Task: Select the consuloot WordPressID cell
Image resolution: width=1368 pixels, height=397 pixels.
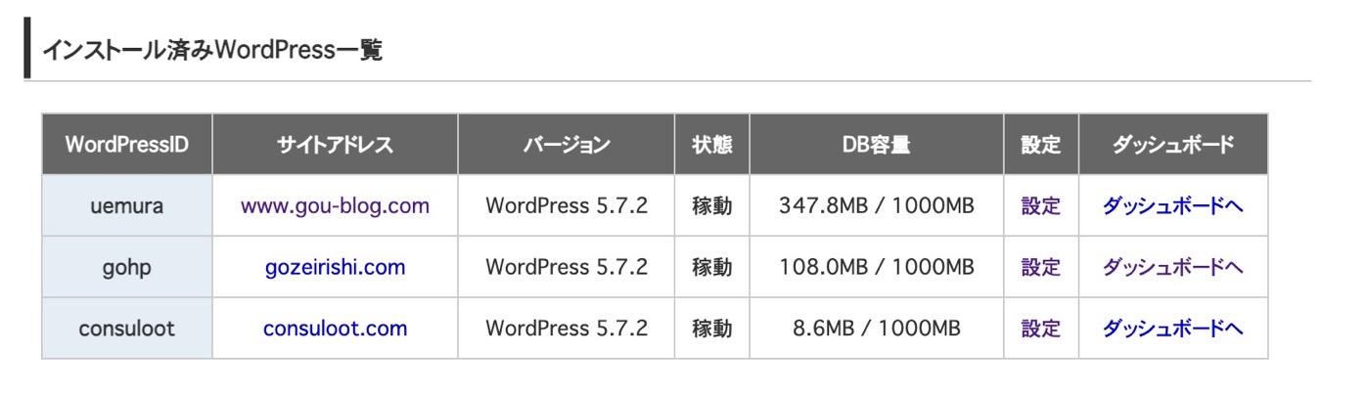Action: [x=127, y=329]
